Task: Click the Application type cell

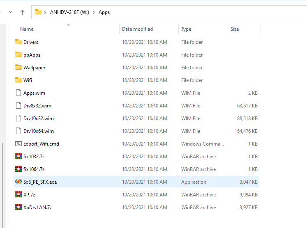Action: [x=194, y=182]
